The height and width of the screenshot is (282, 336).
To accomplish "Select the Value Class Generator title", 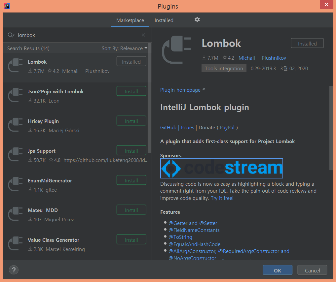I will click(54, 240).
